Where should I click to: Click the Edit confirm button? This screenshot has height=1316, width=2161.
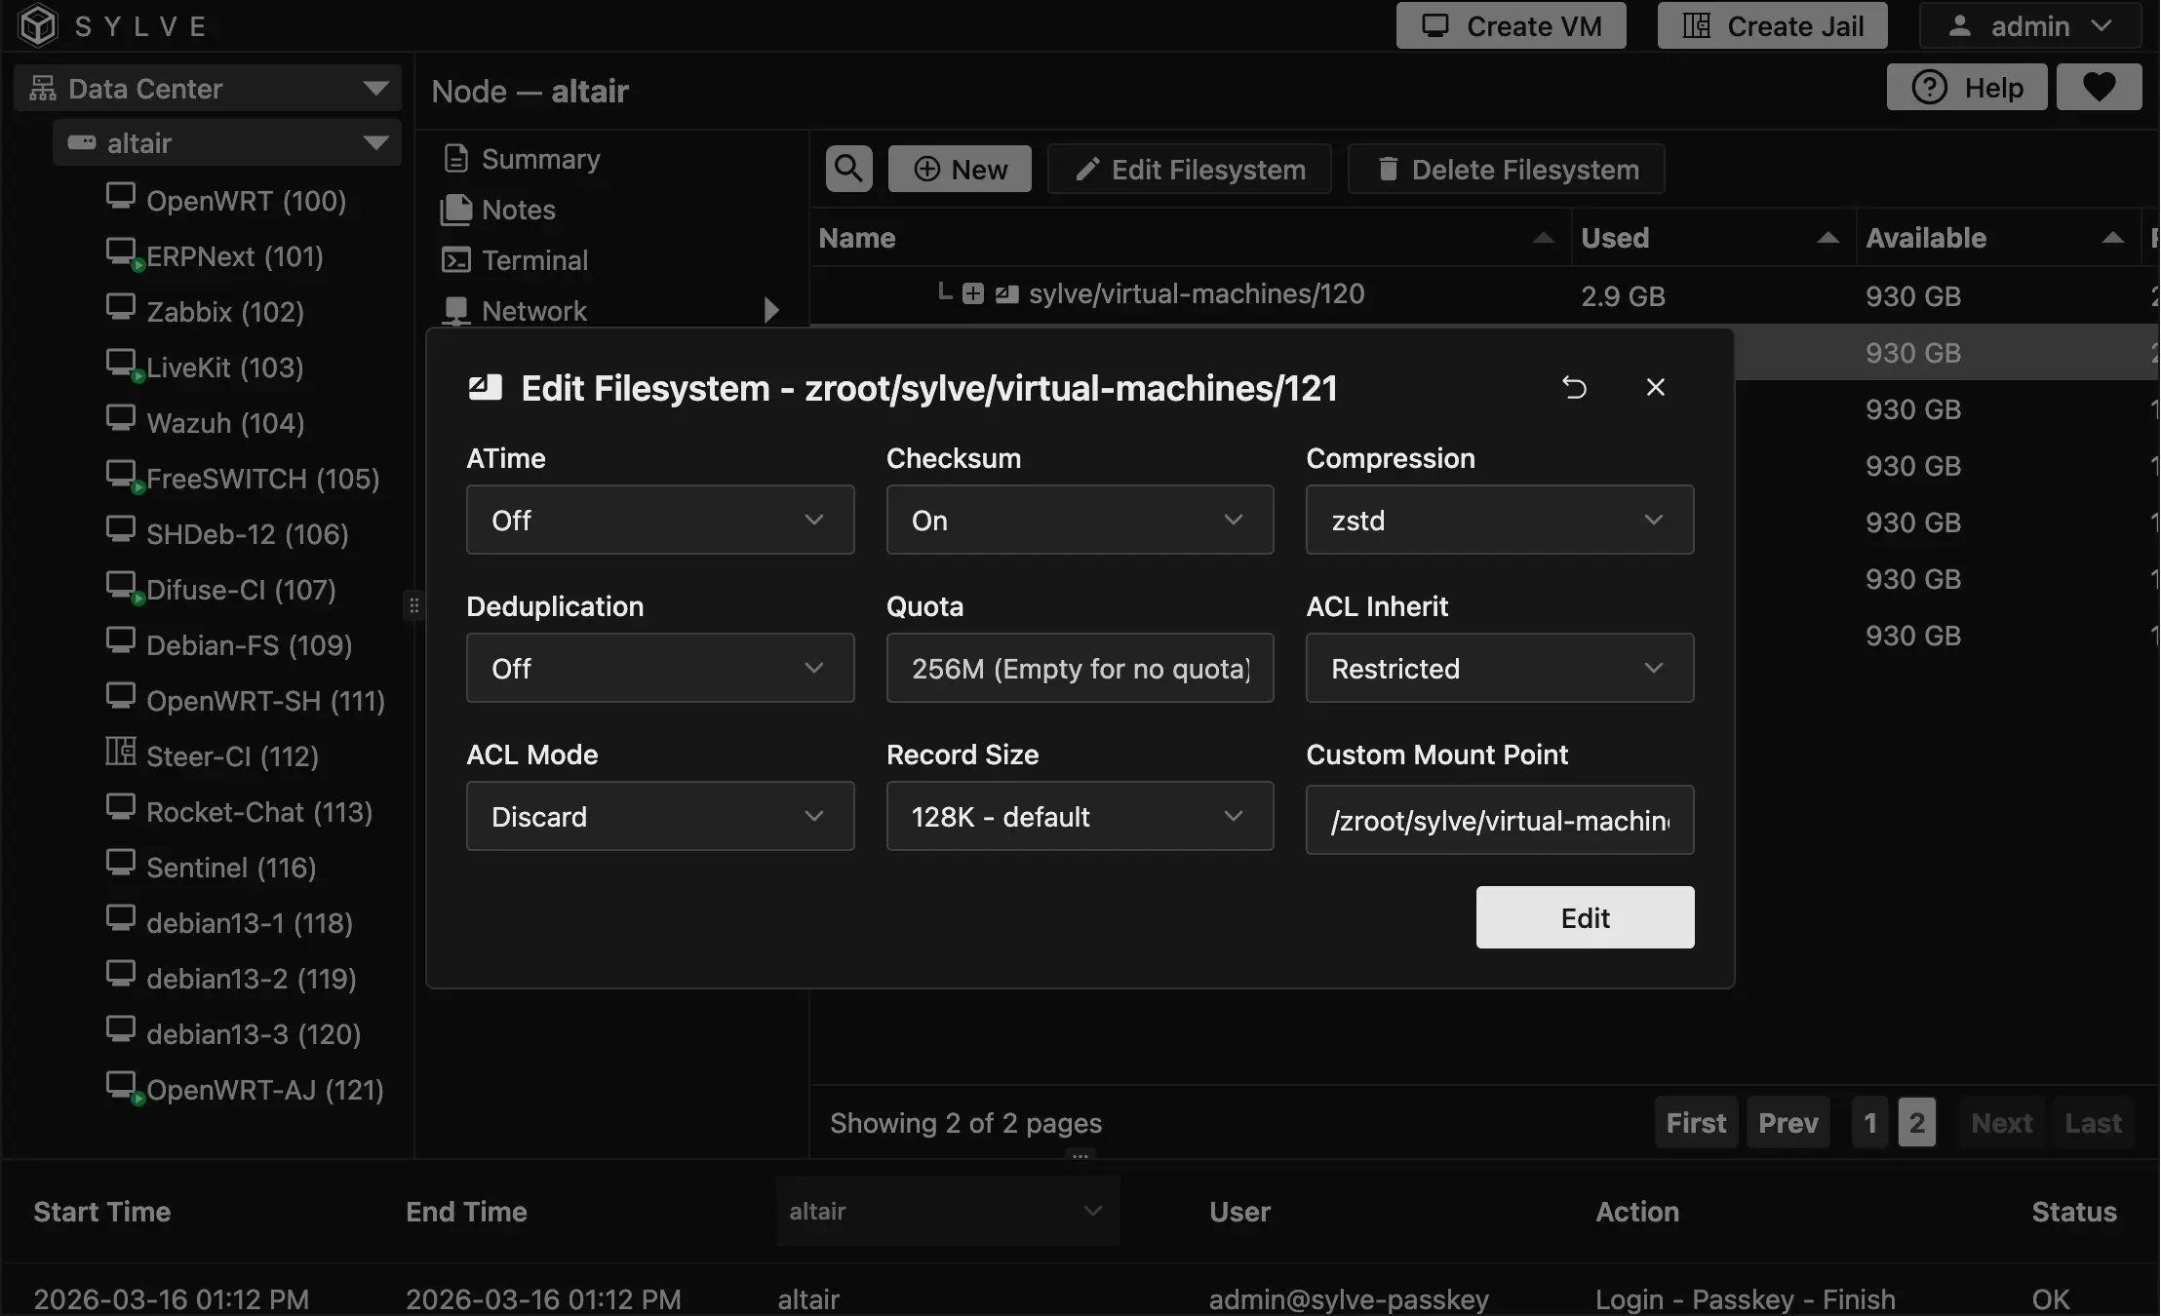(1585, 917)
